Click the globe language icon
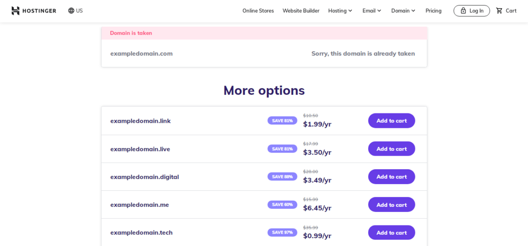Image resolution: width=528 pixels, height=246 pixels. (71, 11)
